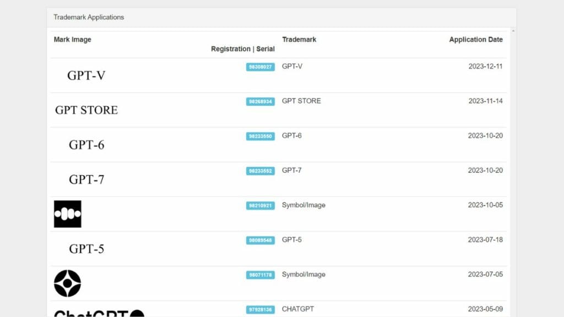Open the GPT STORE mark image

pyautogui.click(x=86, y=110)
